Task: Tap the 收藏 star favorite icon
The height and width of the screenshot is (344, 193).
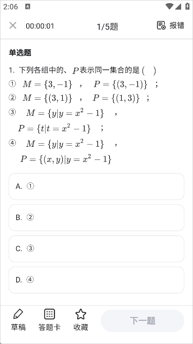Action: (81, 314)
